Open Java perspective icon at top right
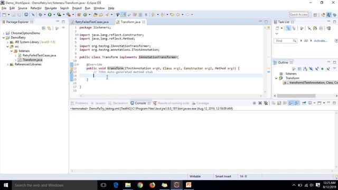Viewport: 338px width, 190px height. coord(328,15)
